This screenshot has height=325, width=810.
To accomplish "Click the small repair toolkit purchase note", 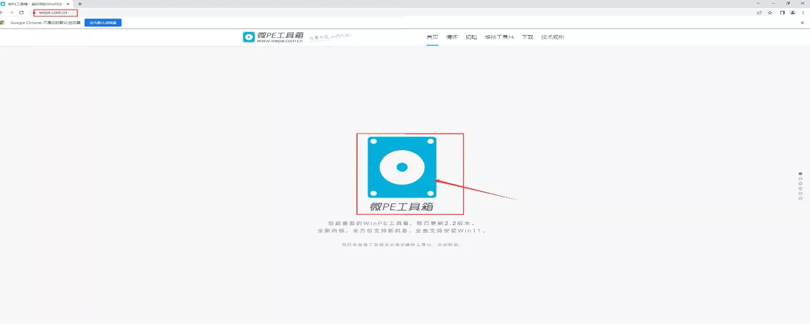I will [x=401, y=245].
